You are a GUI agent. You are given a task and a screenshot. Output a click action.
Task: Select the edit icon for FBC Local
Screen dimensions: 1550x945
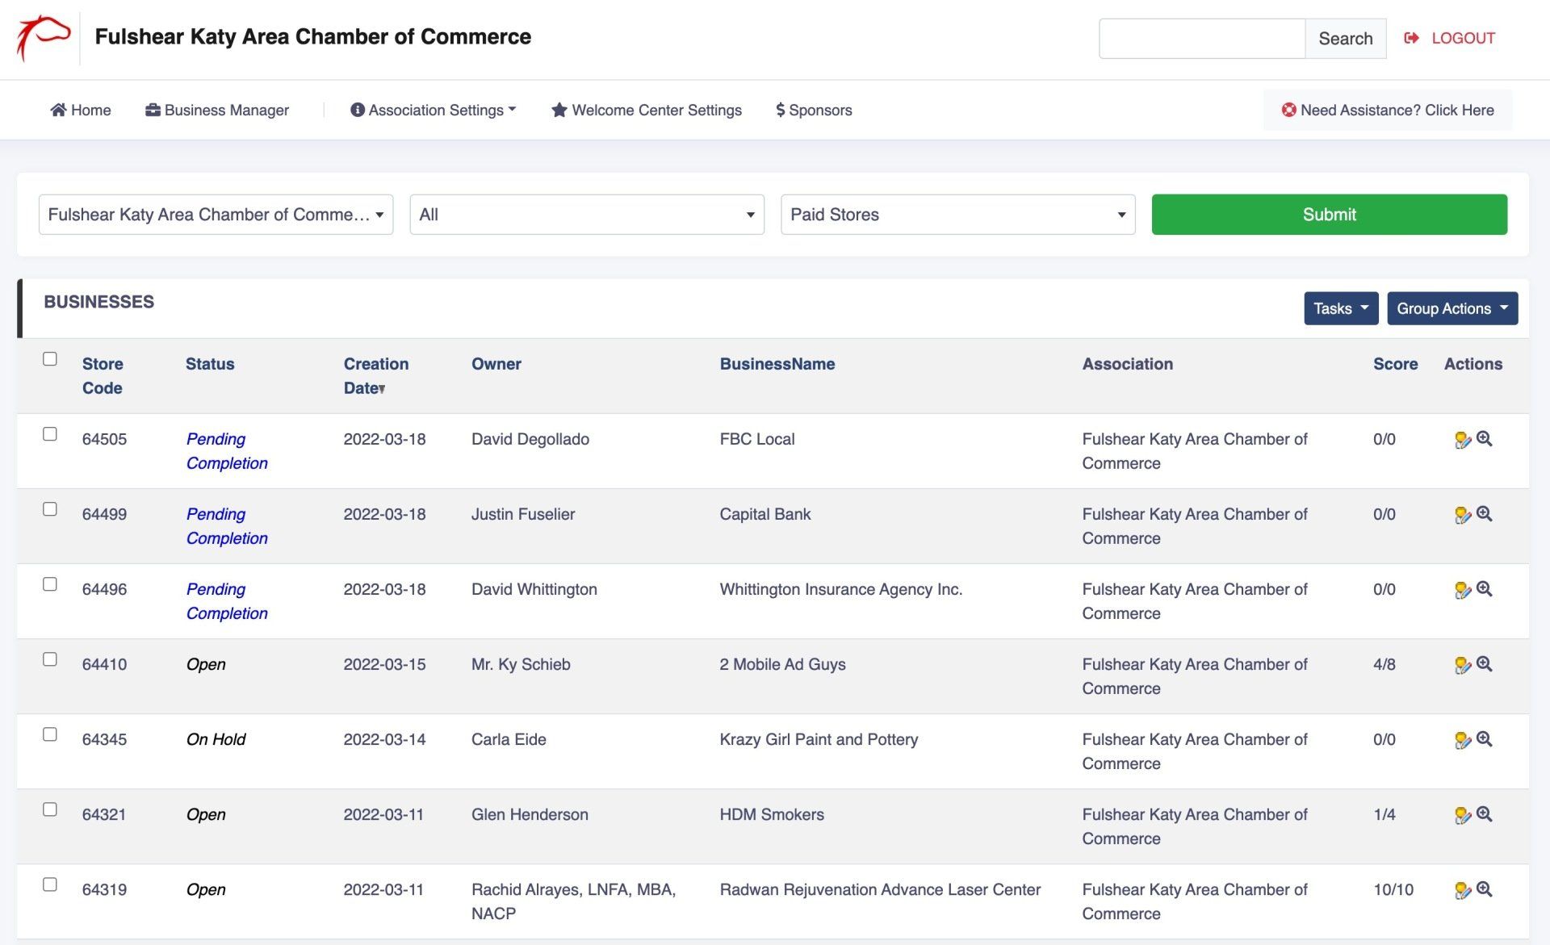click(x=1462, y=441)
